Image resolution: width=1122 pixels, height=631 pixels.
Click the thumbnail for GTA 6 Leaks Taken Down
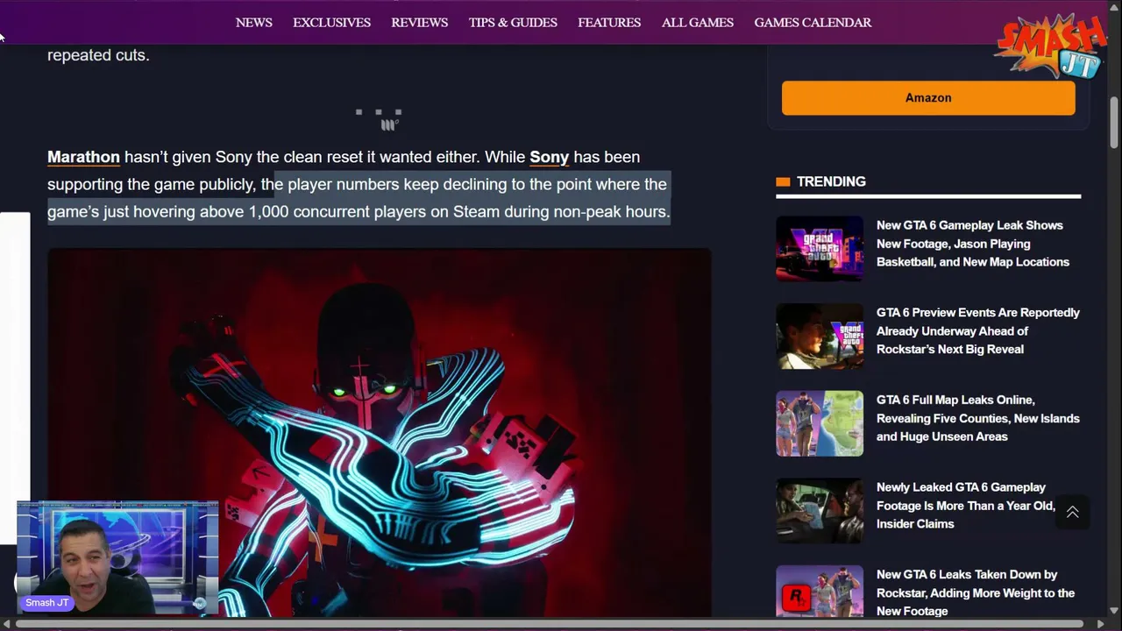820,592
